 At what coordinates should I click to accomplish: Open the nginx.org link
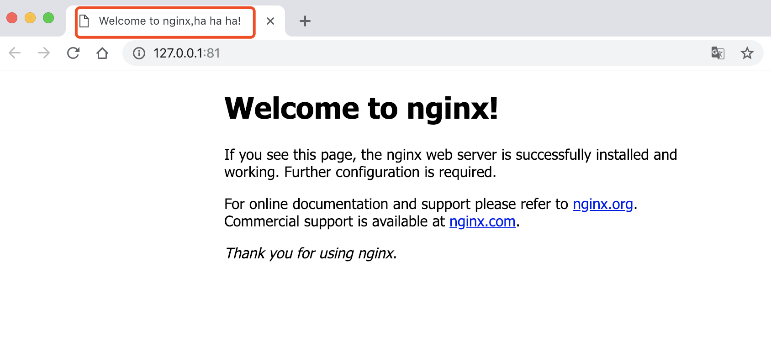[x=603, y=204]
